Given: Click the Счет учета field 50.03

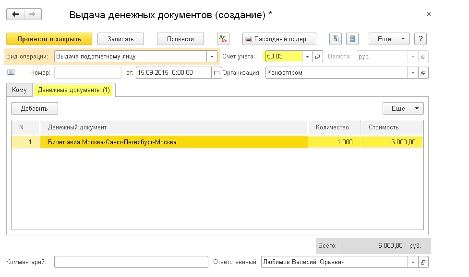Looking at the screenshot, I should click(284, 57).
